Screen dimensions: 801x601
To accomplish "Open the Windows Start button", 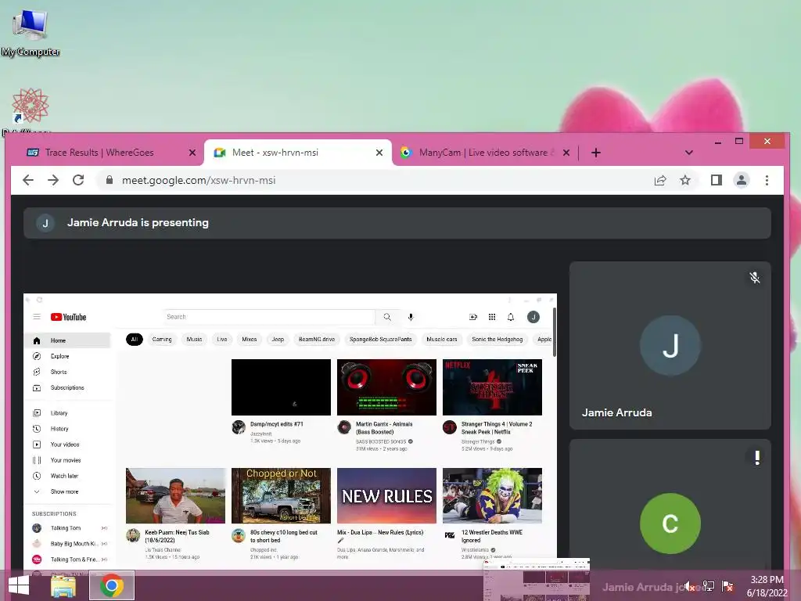I will pyautogui.click(x=19, y=585).
